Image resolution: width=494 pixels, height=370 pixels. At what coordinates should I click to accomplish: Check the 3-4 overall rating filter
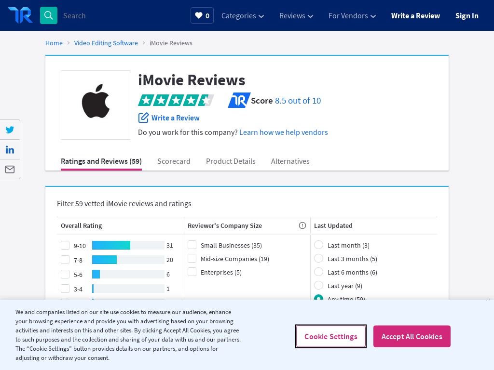click(65, 289)
